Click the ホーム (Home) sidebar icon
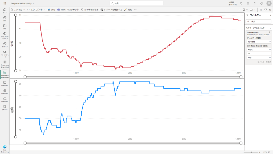Viewport: 273px width, 154px height. (x=5, y=11)
